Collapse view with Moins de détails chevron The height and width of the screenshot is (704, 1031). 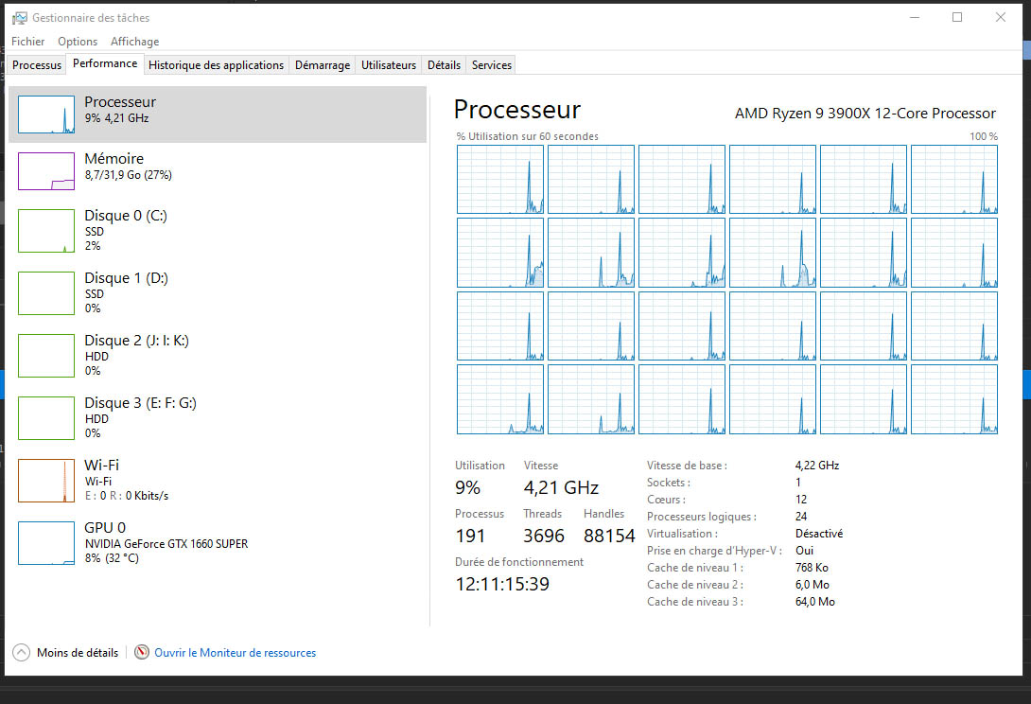click(x=22, y=653)
